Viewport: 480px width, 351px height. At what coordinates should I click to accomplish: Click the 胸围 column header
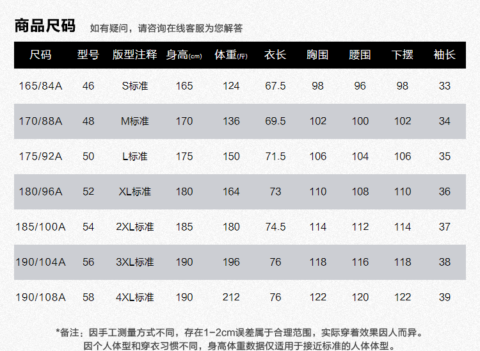(317, 55)
